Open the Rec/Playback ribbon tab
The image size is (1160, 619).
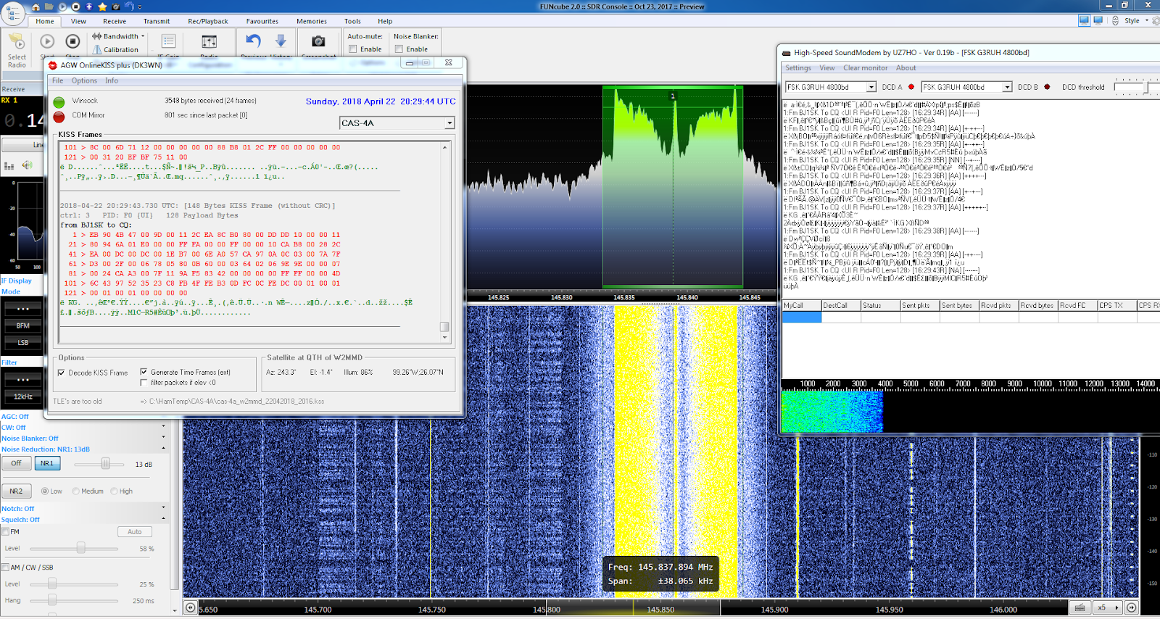pyautogui.click(x=208, y=21)
